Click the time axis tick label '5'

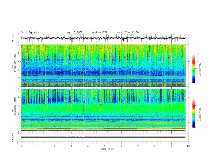(x=105, y=146)
